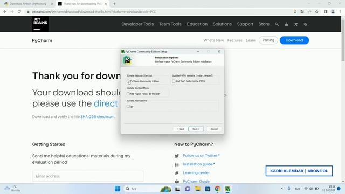Click the Google icon in the address bar
345x194 pixels.
[x=295, y=12]
